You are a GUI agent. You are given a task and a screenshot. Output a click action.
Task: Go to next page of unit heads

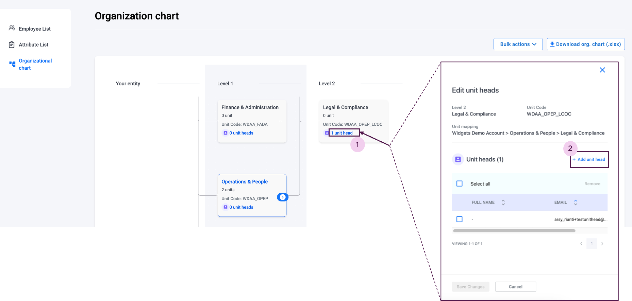tap(602, 244)
